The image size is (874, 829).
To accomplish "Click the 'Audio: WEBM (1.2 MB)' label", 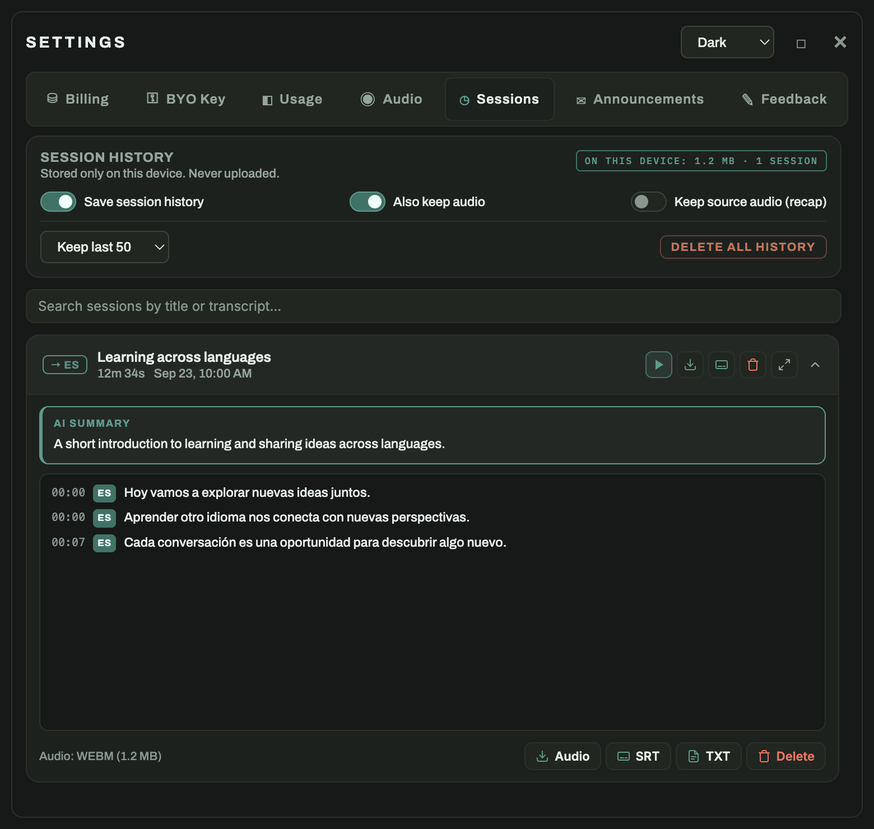I will pos(100,756).
